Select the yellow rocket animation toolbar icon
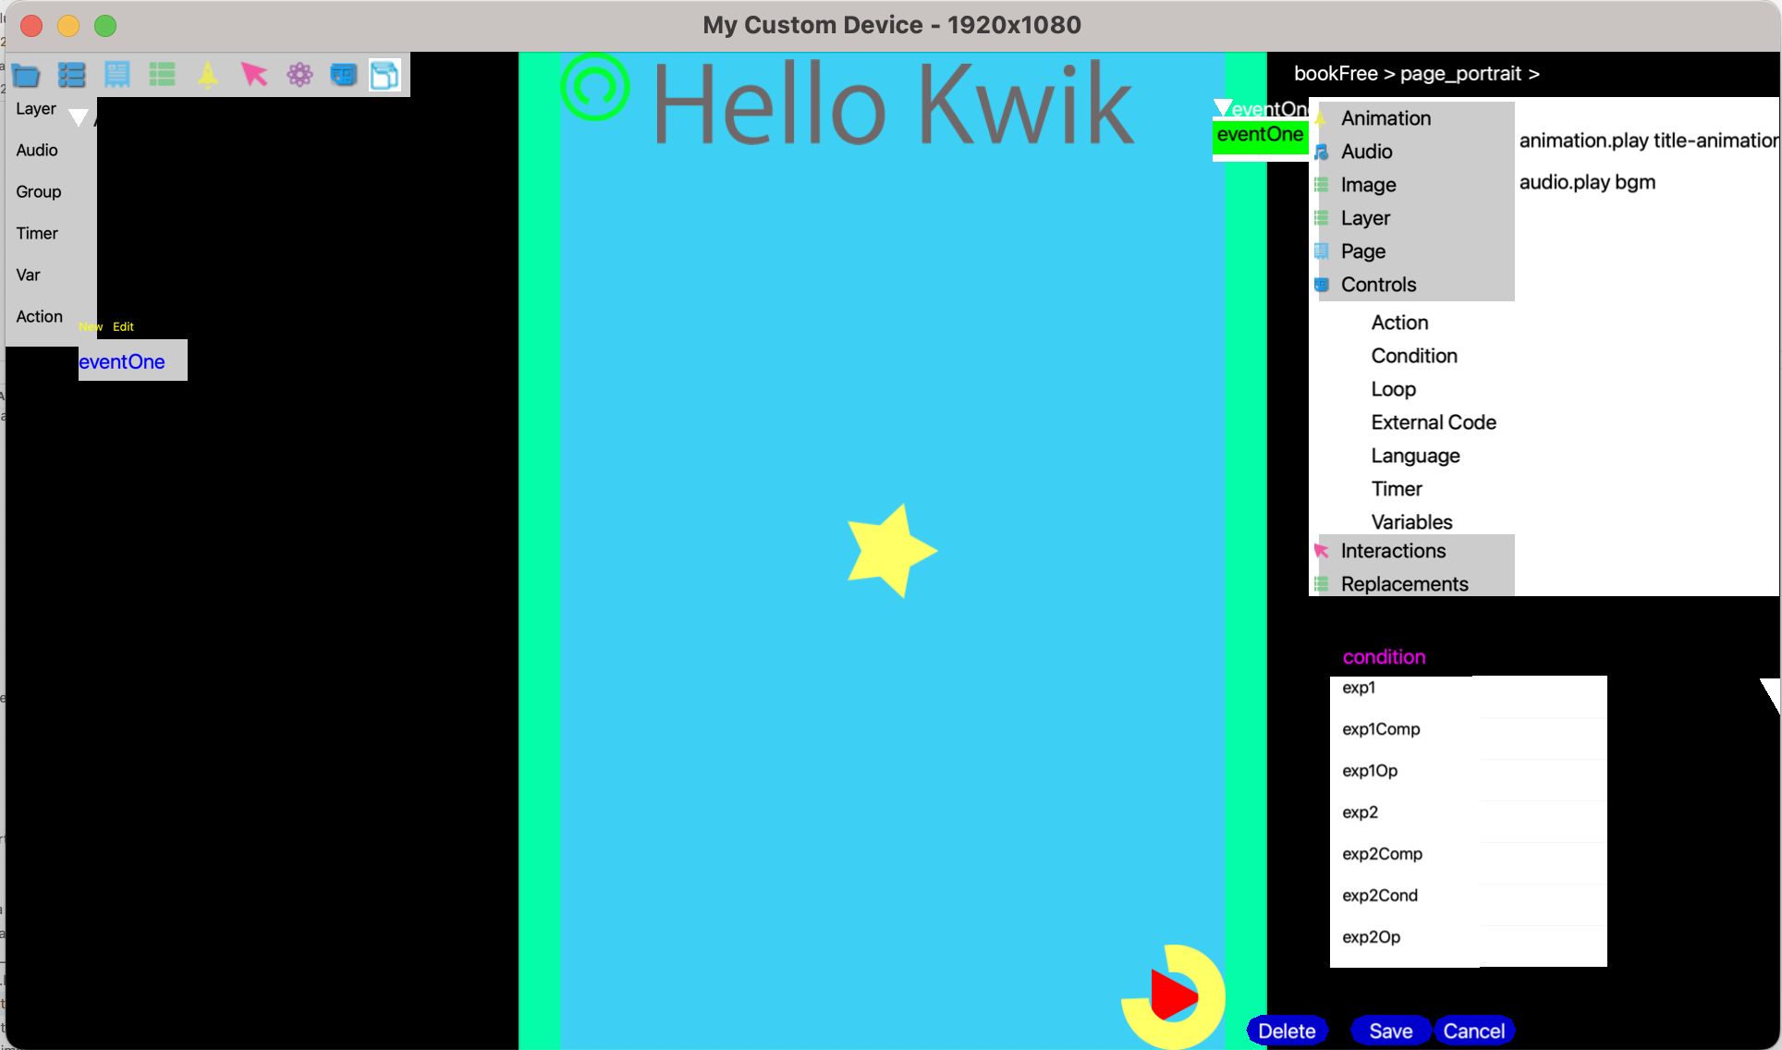This screenshot has height=1050, width=1782. click(x=208, y=75)
